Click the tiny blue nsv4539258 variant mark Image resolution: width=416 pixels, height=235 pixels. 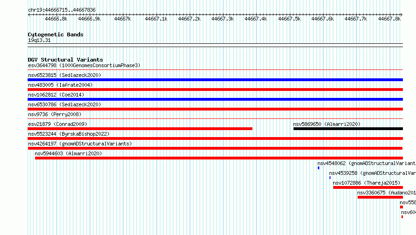coord(330,178)
